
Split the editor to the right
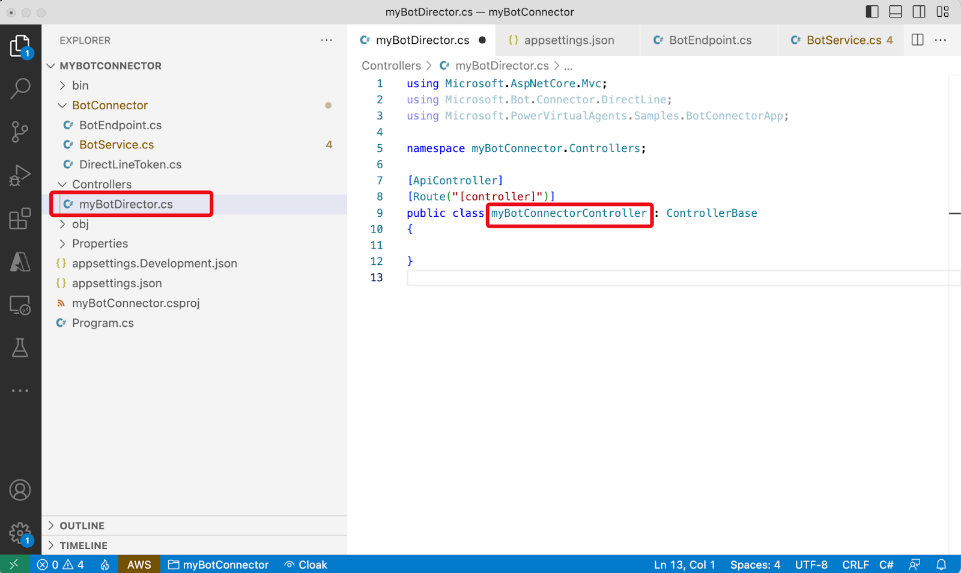[917, 40]
